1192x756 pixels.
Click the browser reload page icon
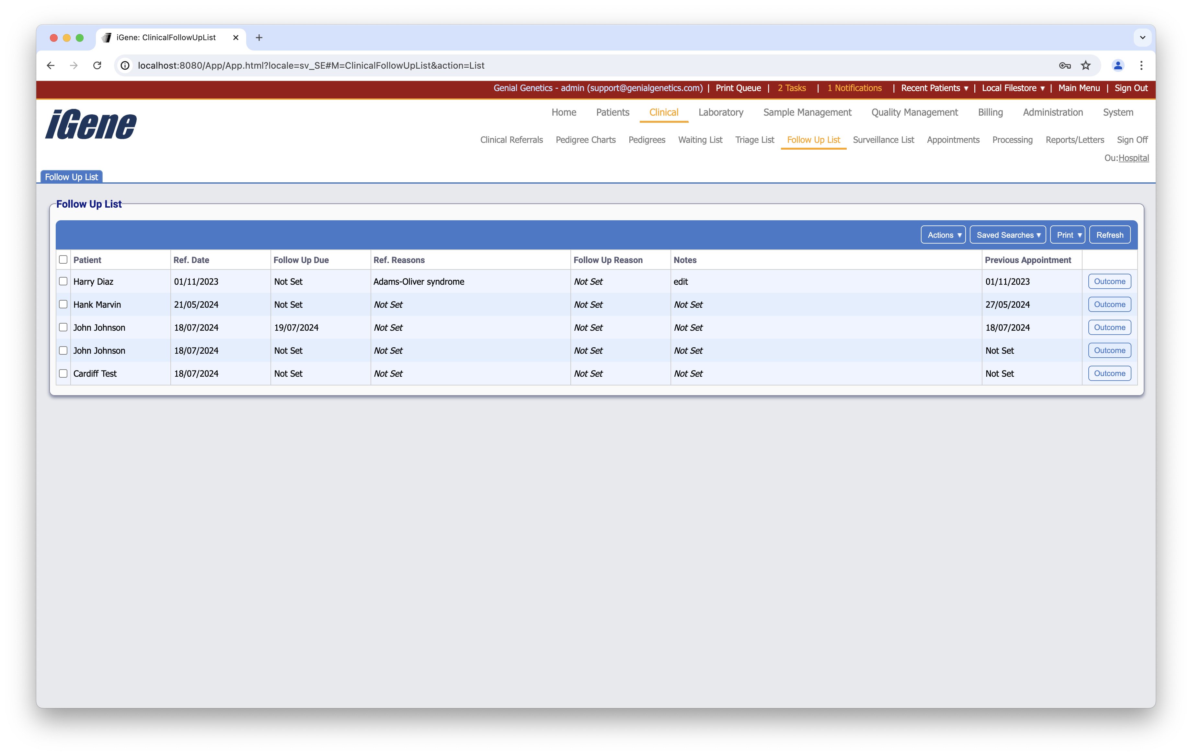(x=97, y=65)
